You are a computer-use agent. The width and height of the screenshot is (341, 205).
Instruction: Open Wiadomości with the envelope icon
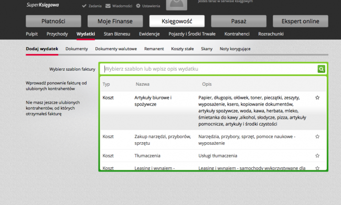[119, 6]
